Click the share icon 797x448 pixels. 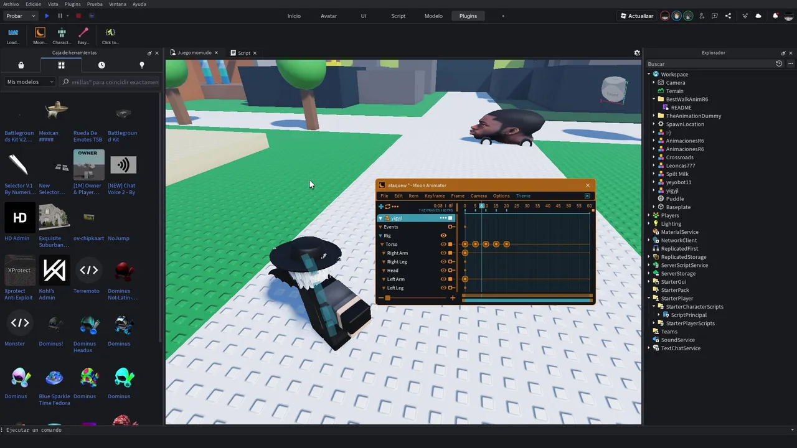[729, 16]
